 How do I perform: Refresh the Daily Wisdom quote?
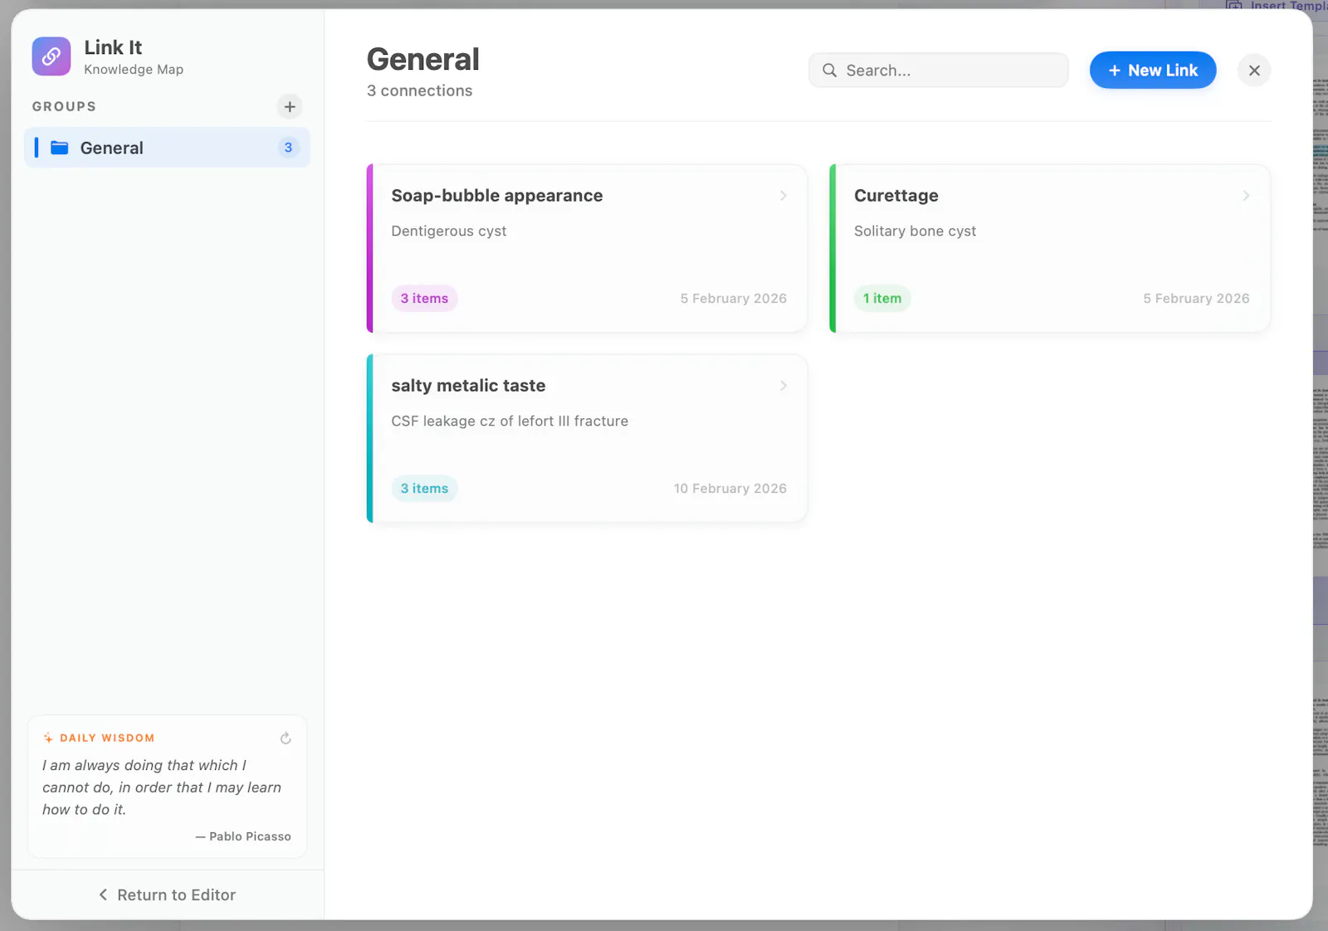(x=286, y=738)
